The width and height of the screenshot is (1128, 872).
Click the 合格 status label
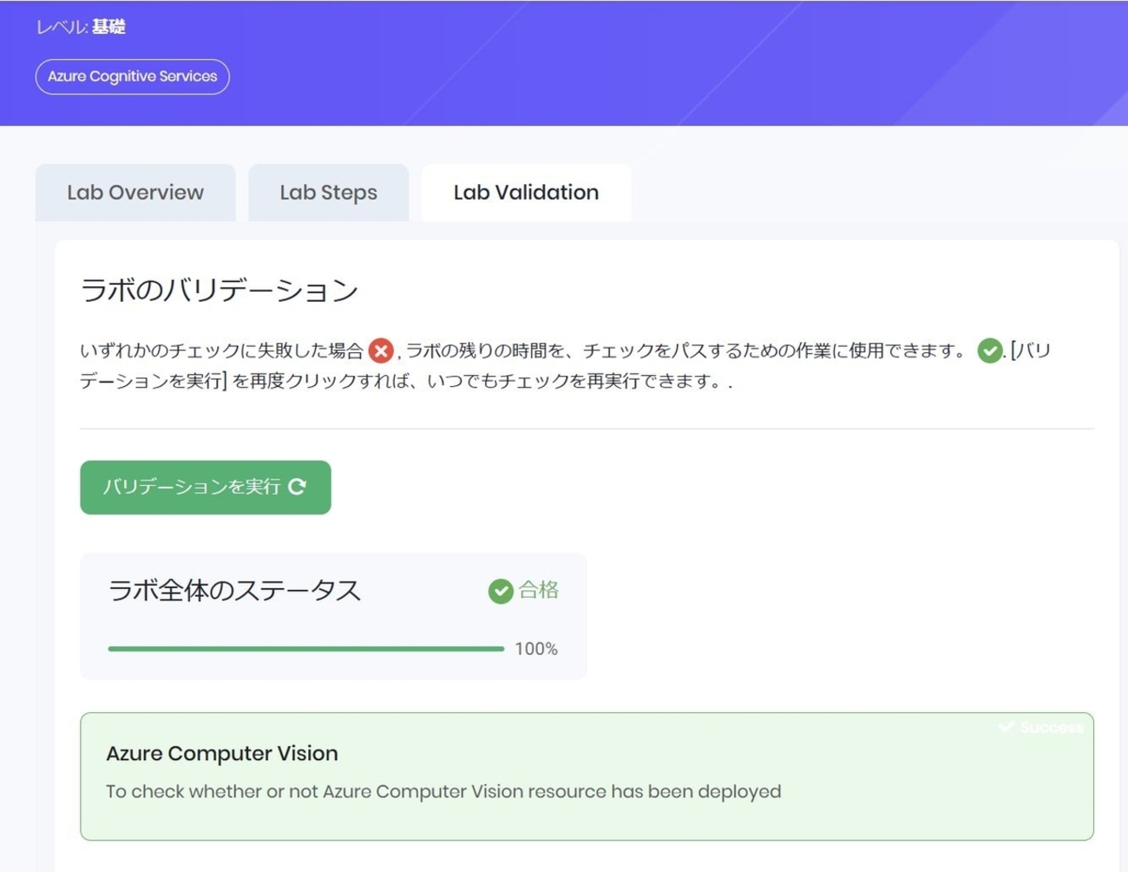539,590
